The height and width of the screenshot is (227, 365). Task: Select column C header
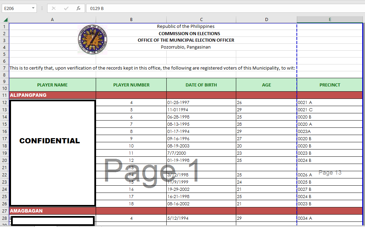201,20
